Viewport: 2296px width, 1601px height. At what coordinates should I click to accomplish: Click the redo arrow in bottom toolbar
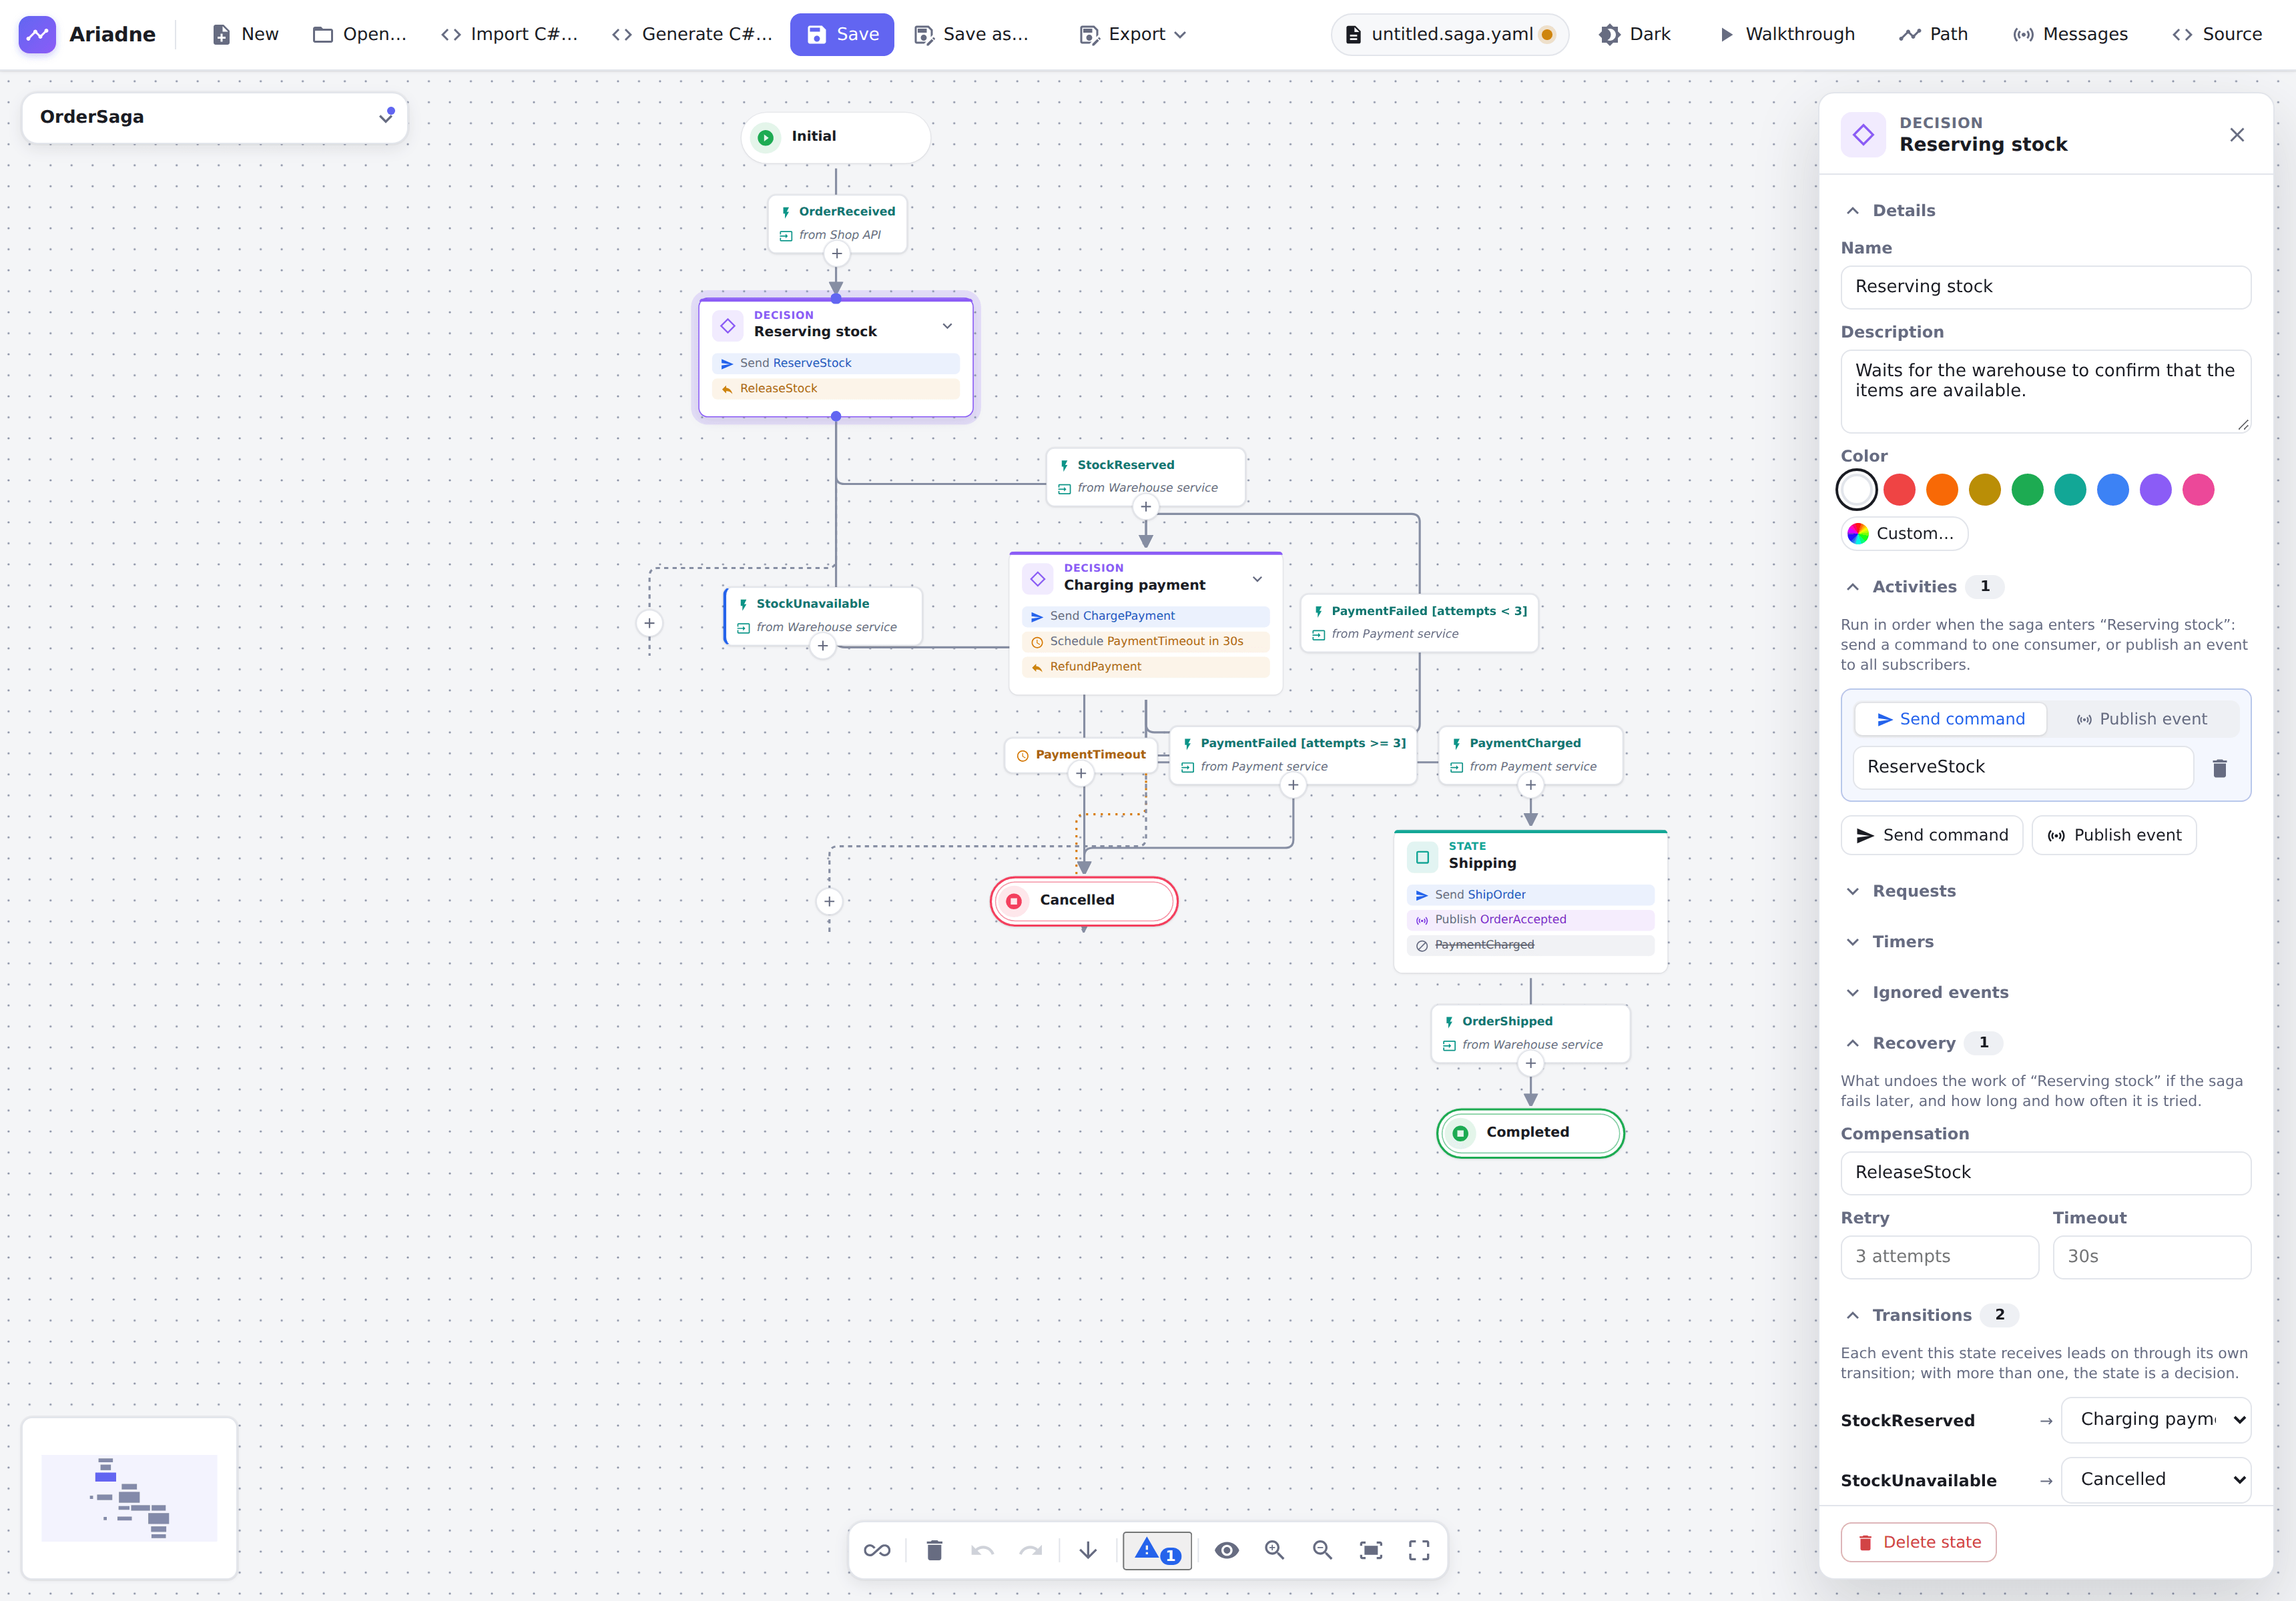(1031, 1550)
